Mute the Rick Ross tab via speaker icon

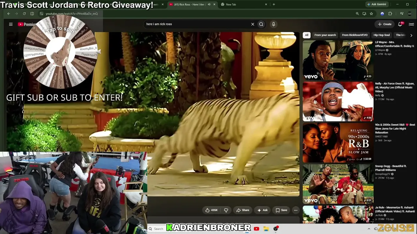point(209,5)
